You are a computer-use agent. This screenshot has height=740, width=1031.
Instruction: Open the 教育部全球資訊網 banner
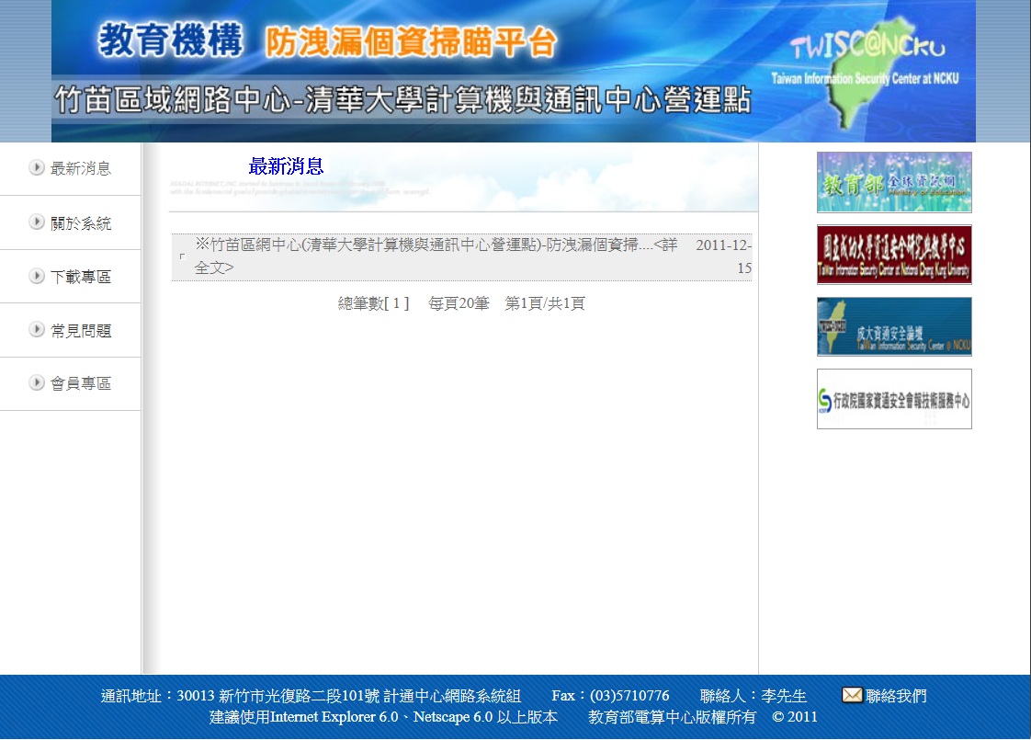click(894, 182)
